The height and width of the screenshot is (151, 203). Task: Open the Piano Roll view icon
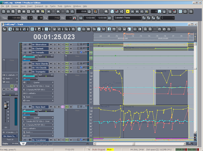[24, 11]
